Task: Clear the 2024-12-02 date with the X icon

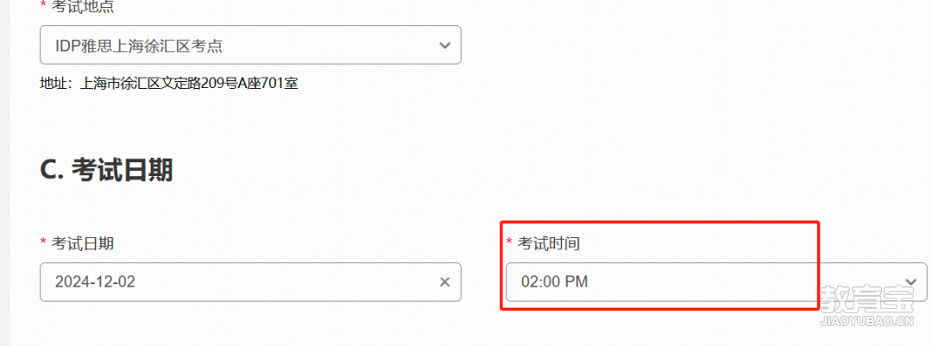Action: coord(444,282)
